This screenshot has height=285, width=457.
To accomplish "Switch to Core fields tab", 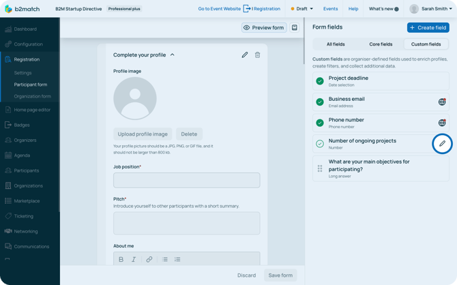I will point(381,44).
